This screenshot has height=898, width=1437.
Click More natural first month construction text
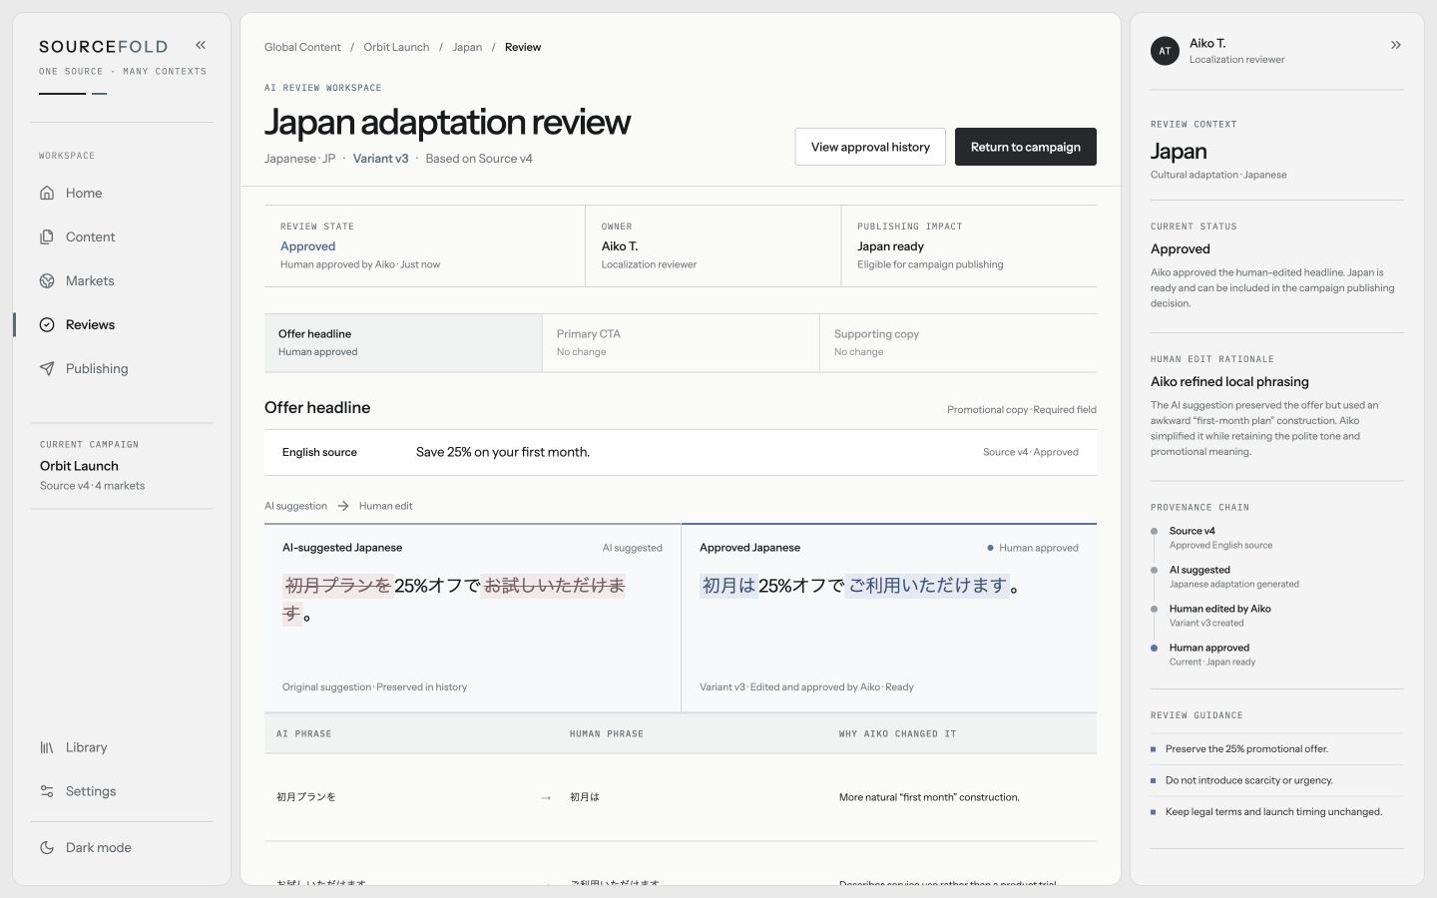coord(929,797)
